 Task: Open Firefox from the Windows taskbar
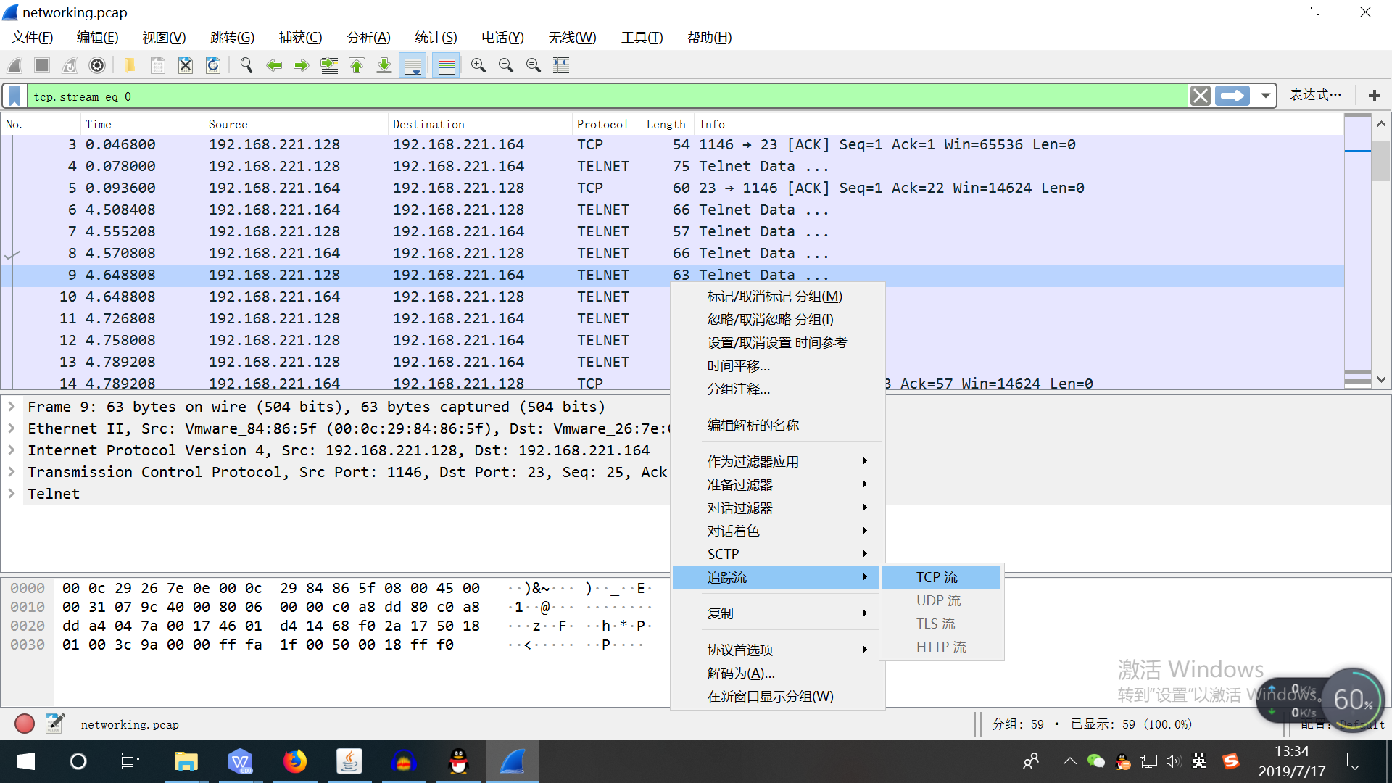tap(294, 761)
